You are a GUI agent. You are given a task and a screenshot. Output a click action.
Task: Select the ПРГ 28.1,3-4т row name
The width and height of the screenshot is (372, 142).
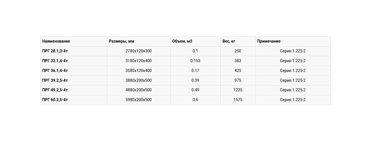click(x=55, y=51)
